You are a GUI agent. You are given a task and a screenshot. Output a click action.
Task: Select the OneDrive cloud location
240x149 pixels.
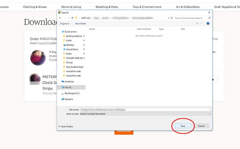click(x=69, y=81)
